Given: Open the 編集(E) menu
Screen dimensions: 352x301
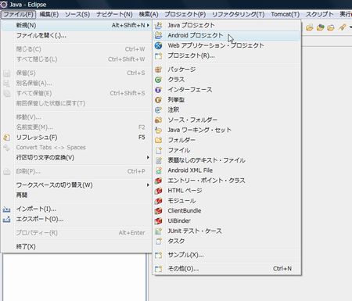Looking at the screenshot, I should (49, 14).
